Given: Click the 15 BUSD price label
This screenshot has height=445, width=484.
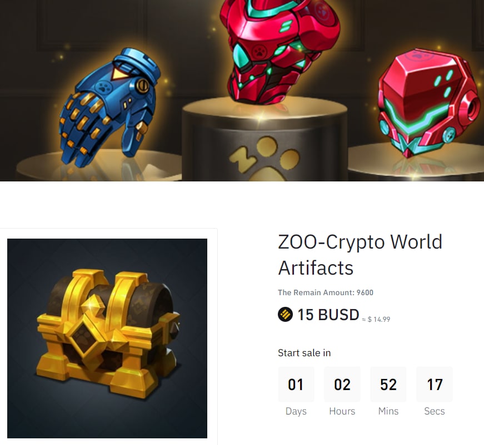Looking at the screenshot, I should pyautogui.click(x=328, y=315).
